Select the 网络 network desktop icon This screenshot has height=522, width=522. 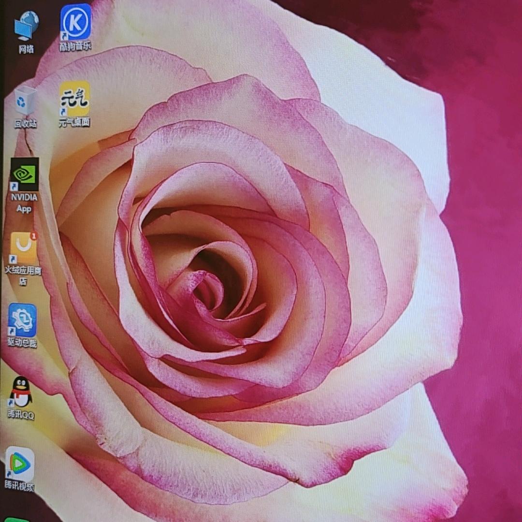pos(26,26)
